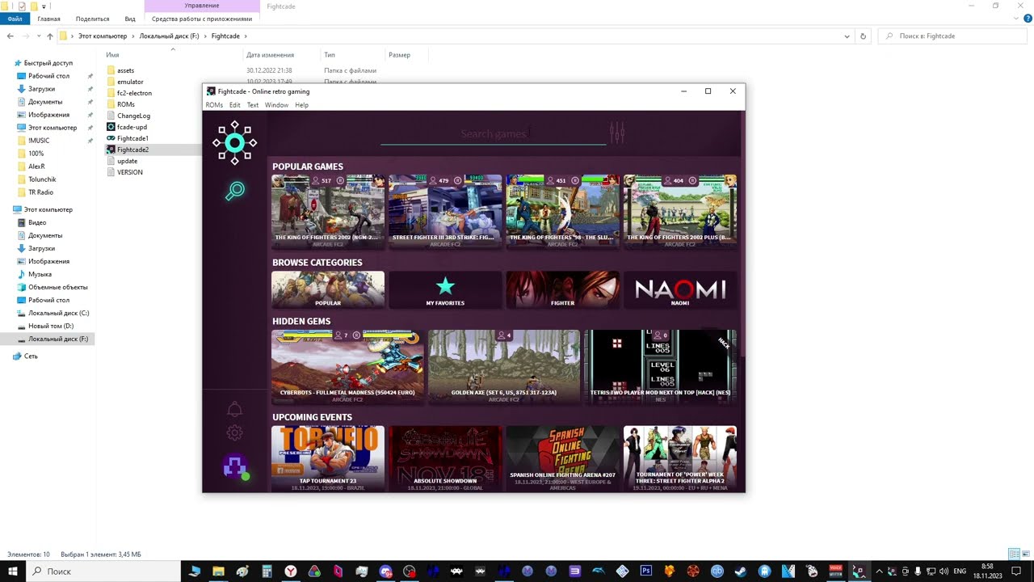Open the Tetris Two Player Mod card
The height and width of the screenshot is (582, 1034).
point(660,366)
